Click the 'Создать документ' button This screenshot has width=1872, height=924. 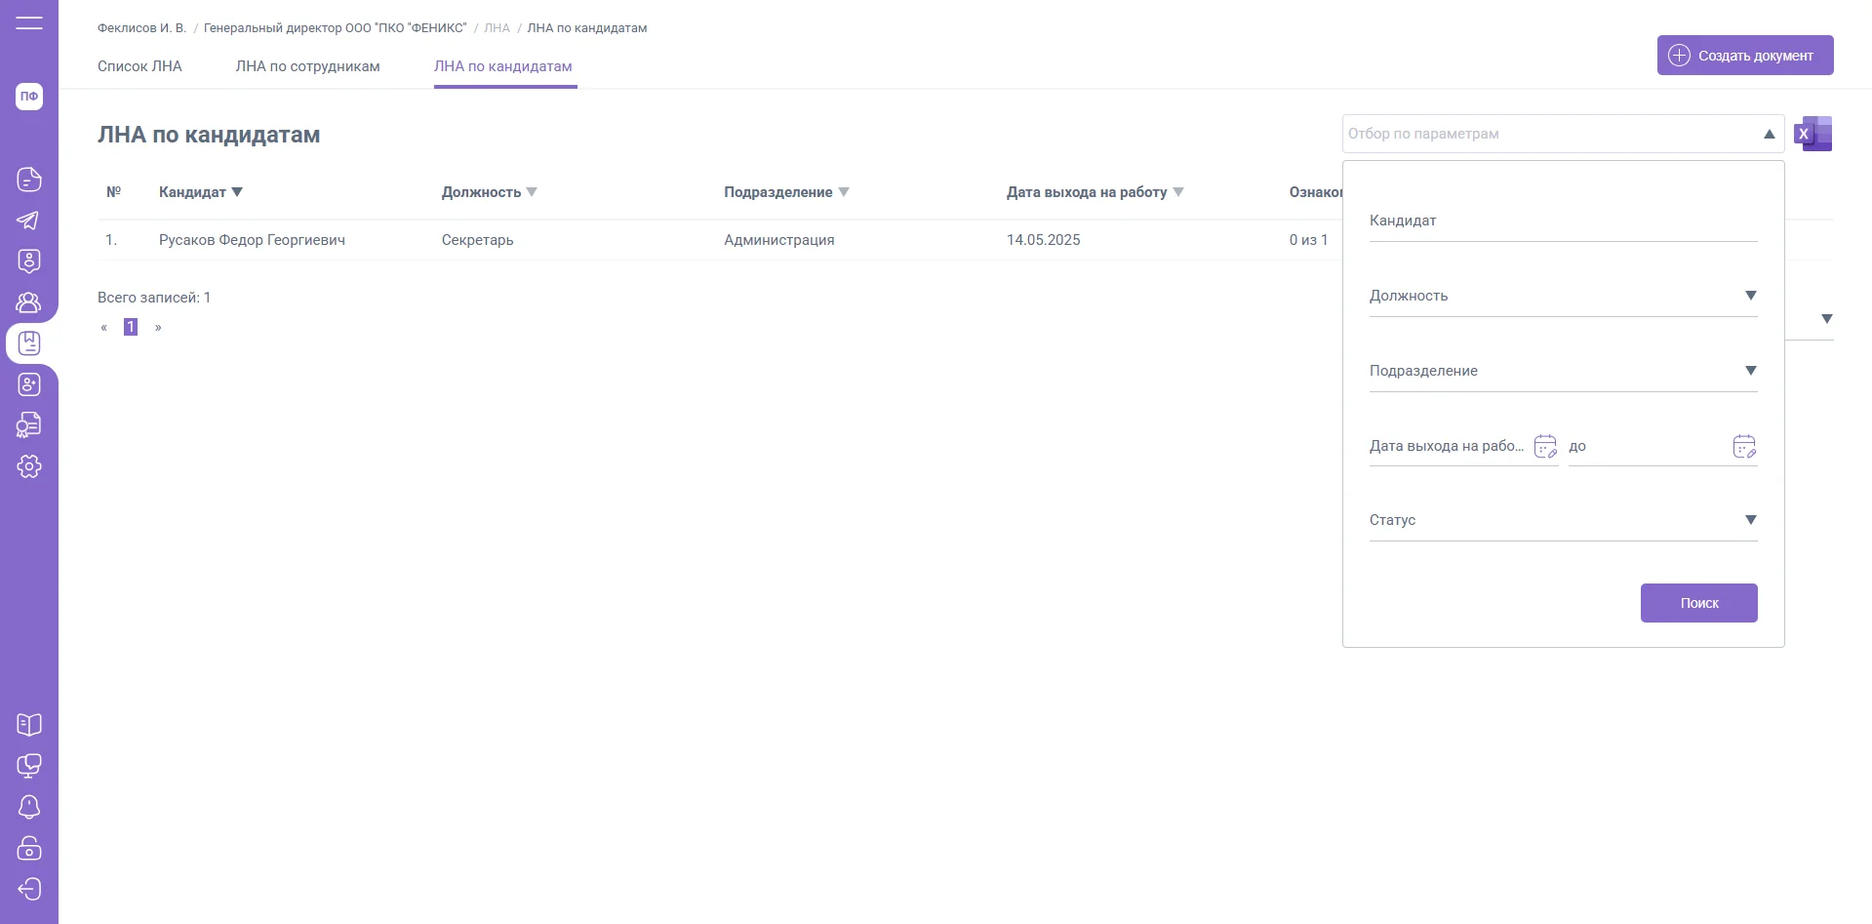1744,56
